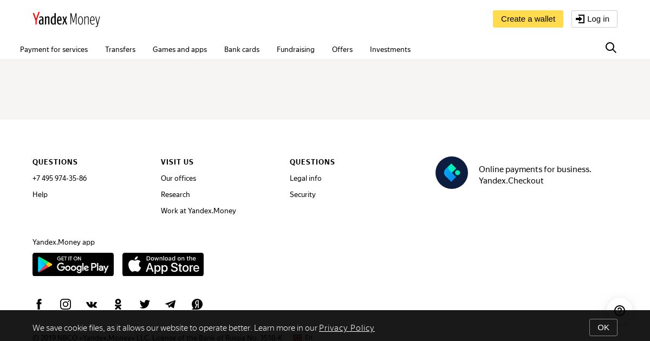Open the Privacy Policy link
The image size is (650, 341).
pyautogui.click(x=347, y=328)
